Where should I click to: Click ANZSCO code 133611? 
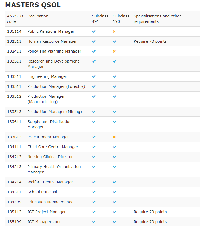point(14,122)
